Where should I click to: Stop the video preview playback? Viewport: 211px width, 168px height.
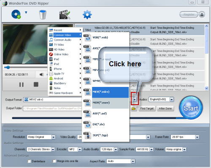(36, 84)
